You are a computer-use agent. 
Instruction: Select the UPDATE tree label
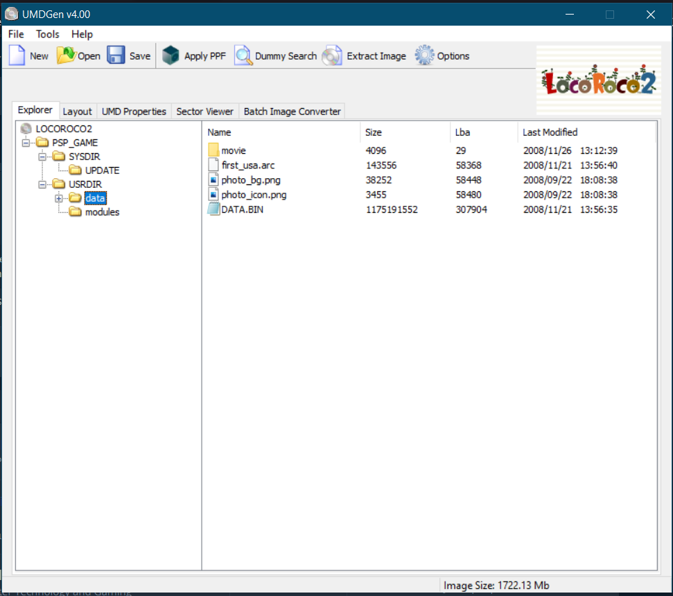coord(102,170)
